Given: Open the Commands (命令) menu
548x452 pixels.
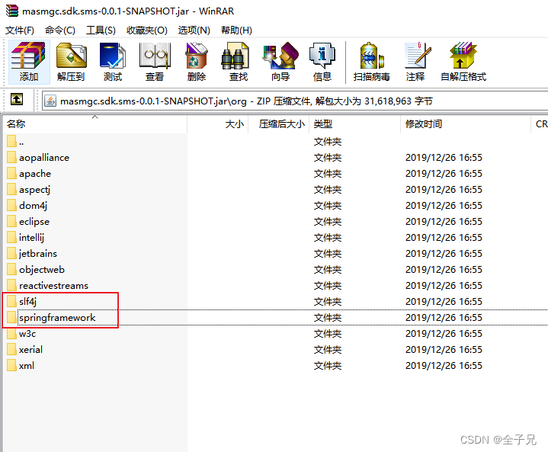Looking at the screenshot, I should pos(59,30).
